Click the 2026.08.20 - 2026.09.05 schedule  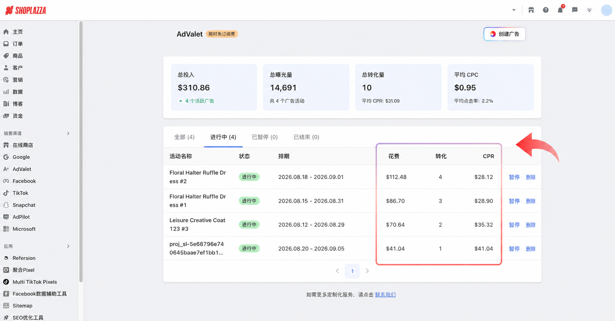point(311,249)
